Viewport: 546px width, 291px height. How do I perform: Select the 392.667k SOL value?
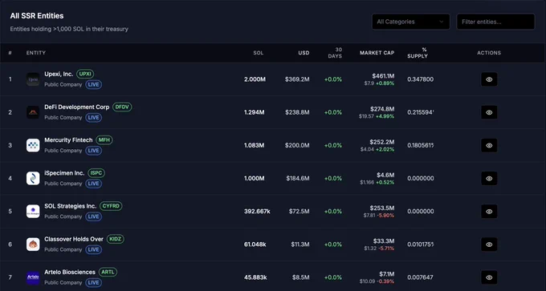257,212
